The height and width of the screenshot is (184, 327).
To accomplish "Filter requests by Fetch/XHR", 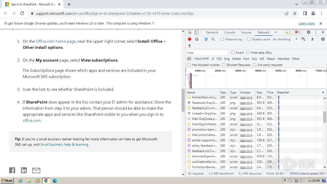I will [x=202, y=59].
